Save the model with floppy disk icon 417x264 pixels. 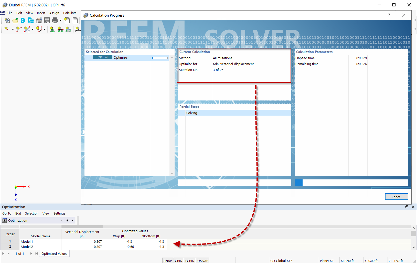coord(47,21)
